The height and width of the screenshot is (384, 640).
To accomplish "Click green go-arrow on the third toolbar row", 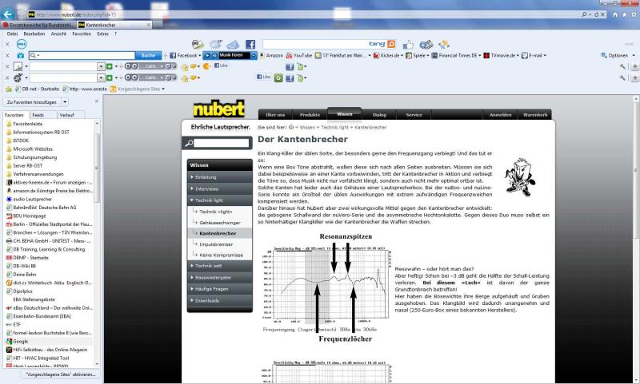I will click(x=110, y=66).
